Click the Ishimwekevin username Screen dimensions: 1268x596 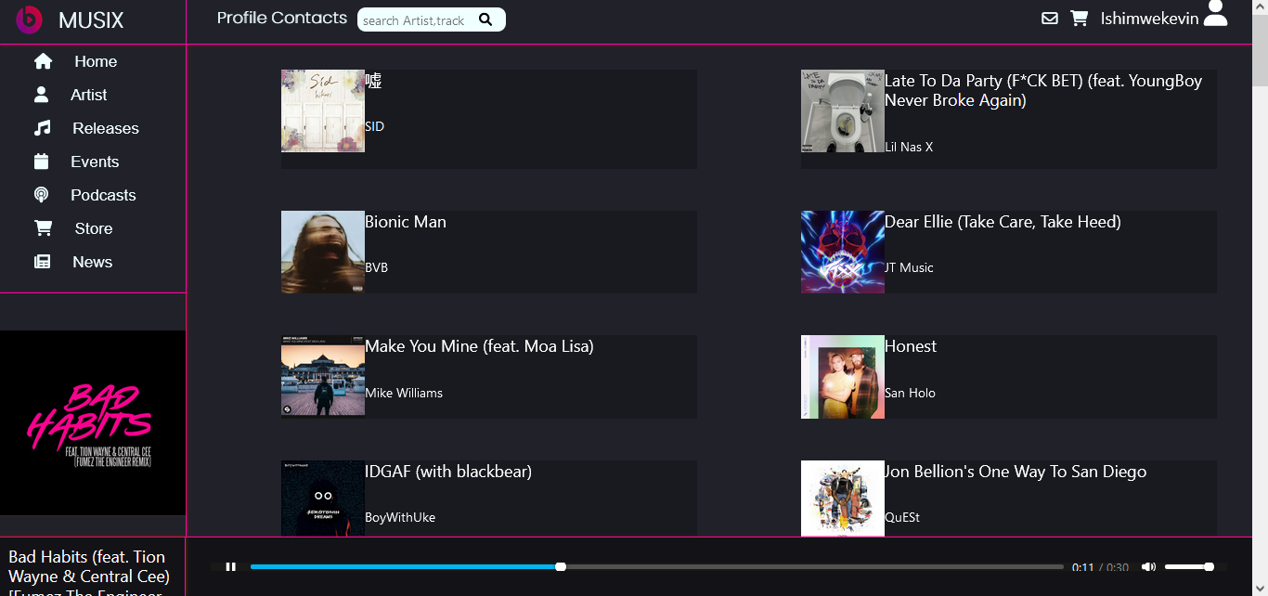[1149, 19]
